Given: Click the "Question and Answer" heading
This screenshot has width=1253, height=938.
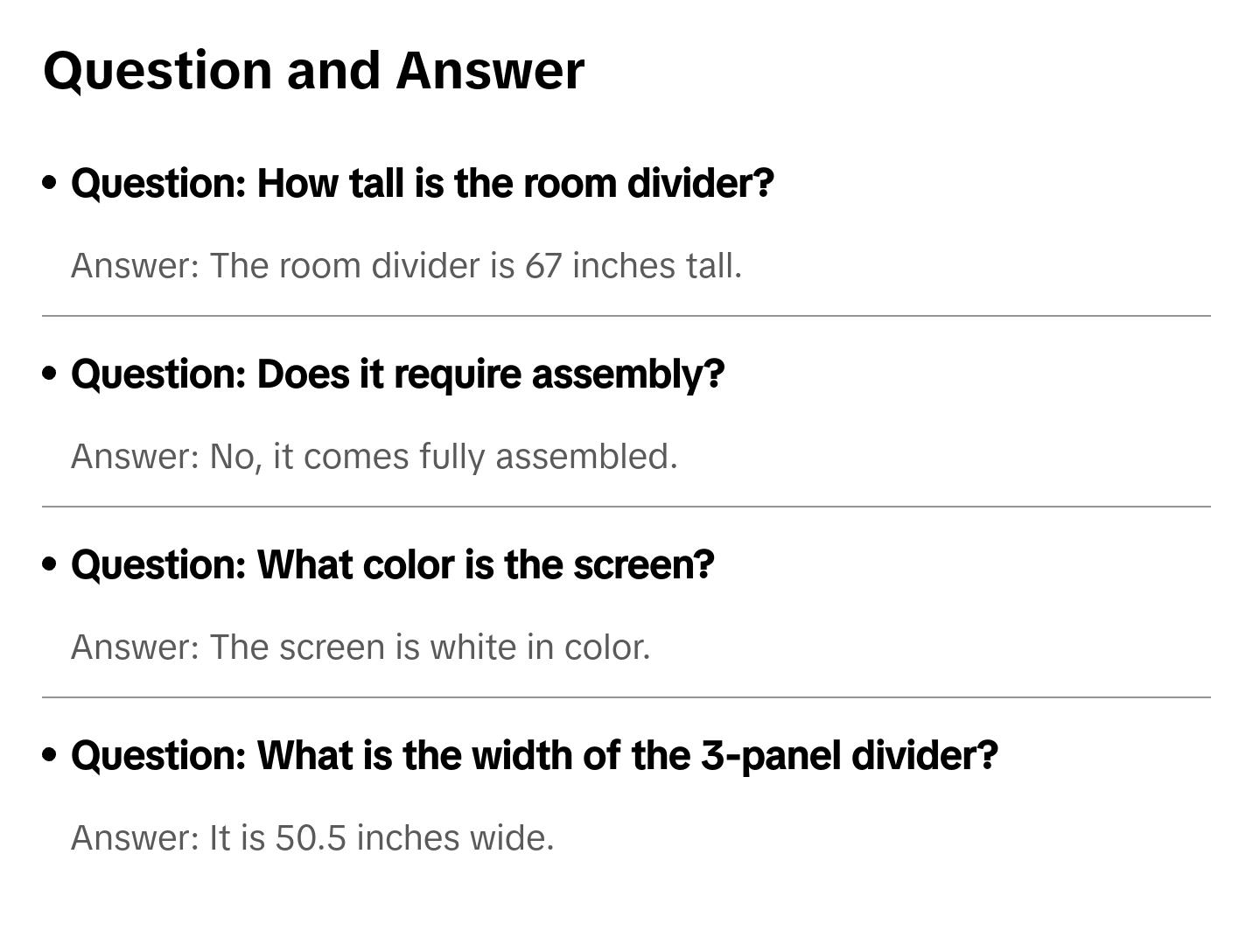Looking at the screenshot, I should coord(313,71).
